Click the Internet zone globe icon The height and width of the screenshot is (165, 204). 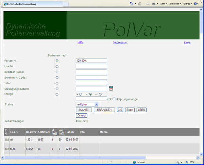pos(134,162)
